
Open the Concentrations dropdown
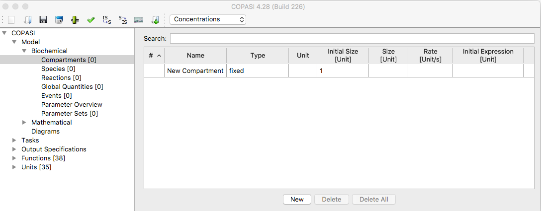tap(208, 19)
